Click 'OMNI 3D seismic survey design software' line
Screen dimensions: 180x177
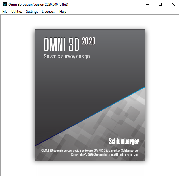[x=90, y=151]
